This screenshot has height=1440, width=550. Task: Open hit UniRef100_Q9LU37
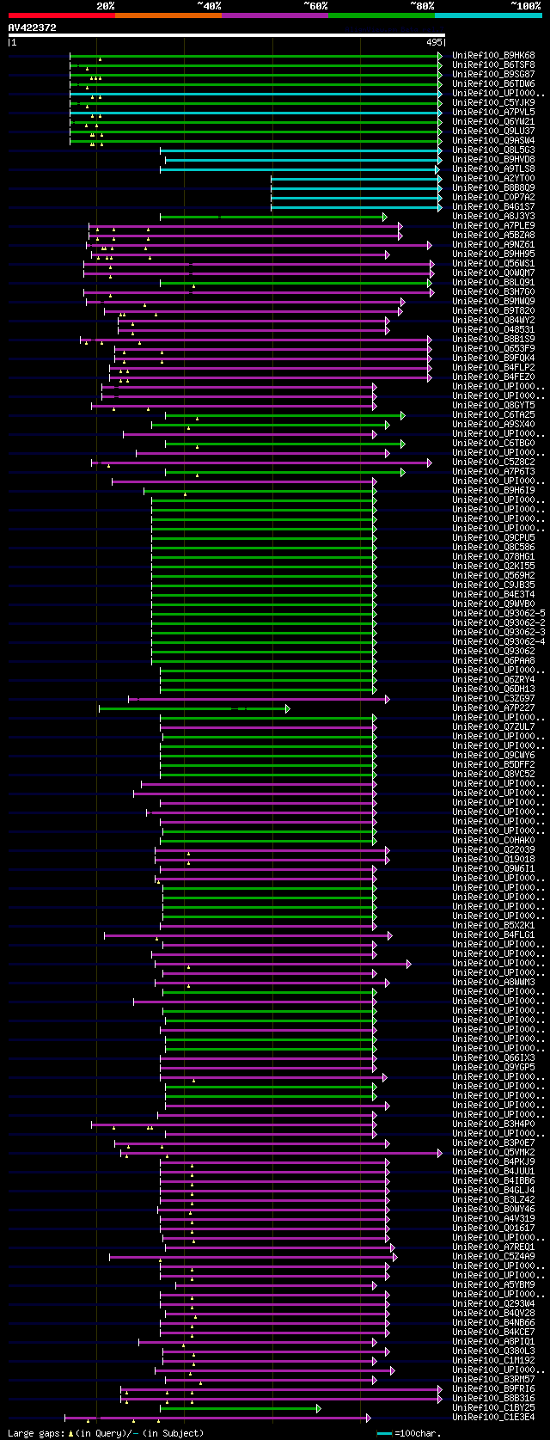(x=493, y=132)
